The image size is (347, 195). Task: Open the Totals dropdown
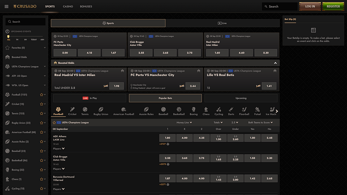click(x=218, y=122)
